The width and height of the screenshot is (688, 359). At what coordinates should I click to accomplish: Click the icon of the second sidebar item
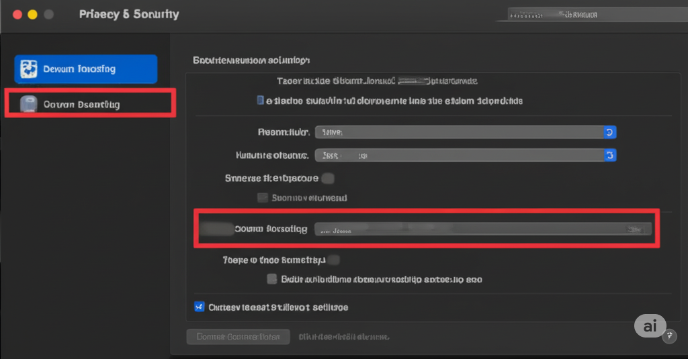pos(28,104)
